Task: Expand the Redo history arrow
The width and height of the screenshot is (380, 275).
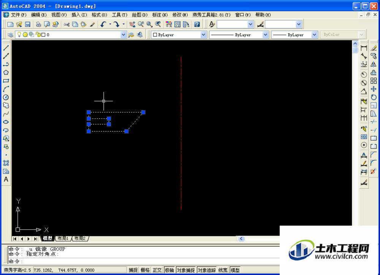Action: coord(123,24)
